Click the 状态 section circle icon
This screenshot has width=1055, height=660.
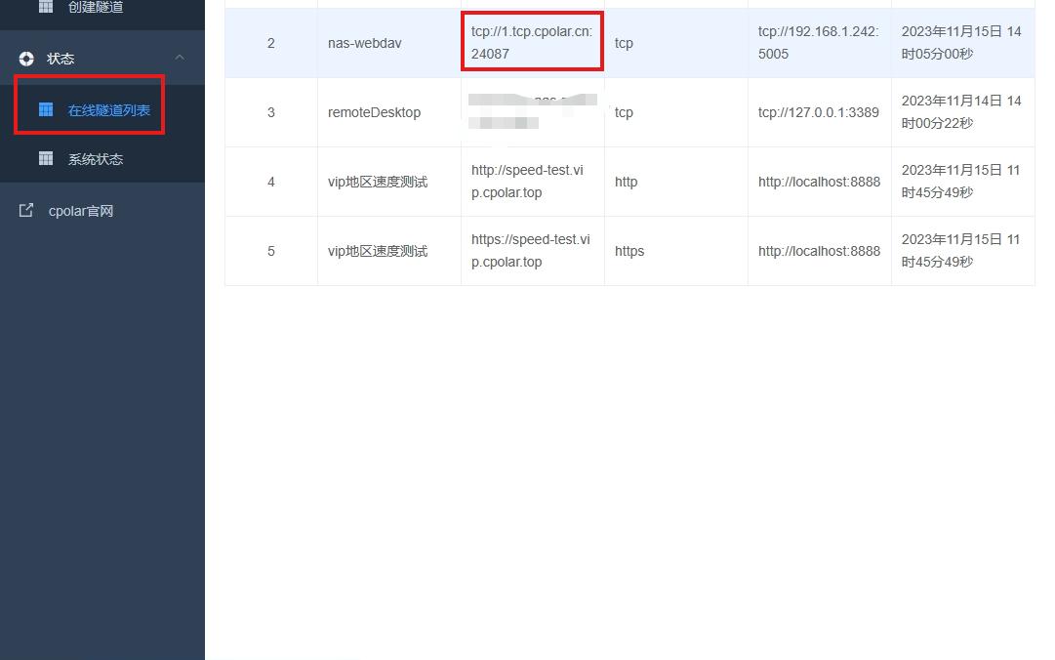[26, 59]
